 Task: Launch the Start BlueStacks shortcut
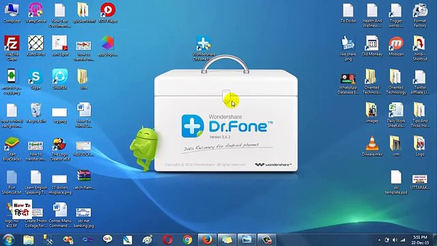click(12, 148)
